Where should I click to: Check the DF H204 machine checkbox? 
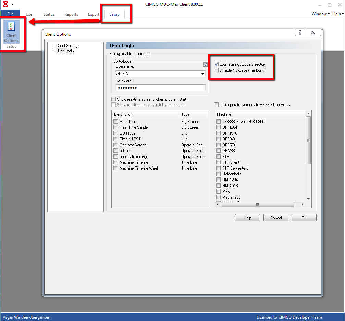point(219,127)
